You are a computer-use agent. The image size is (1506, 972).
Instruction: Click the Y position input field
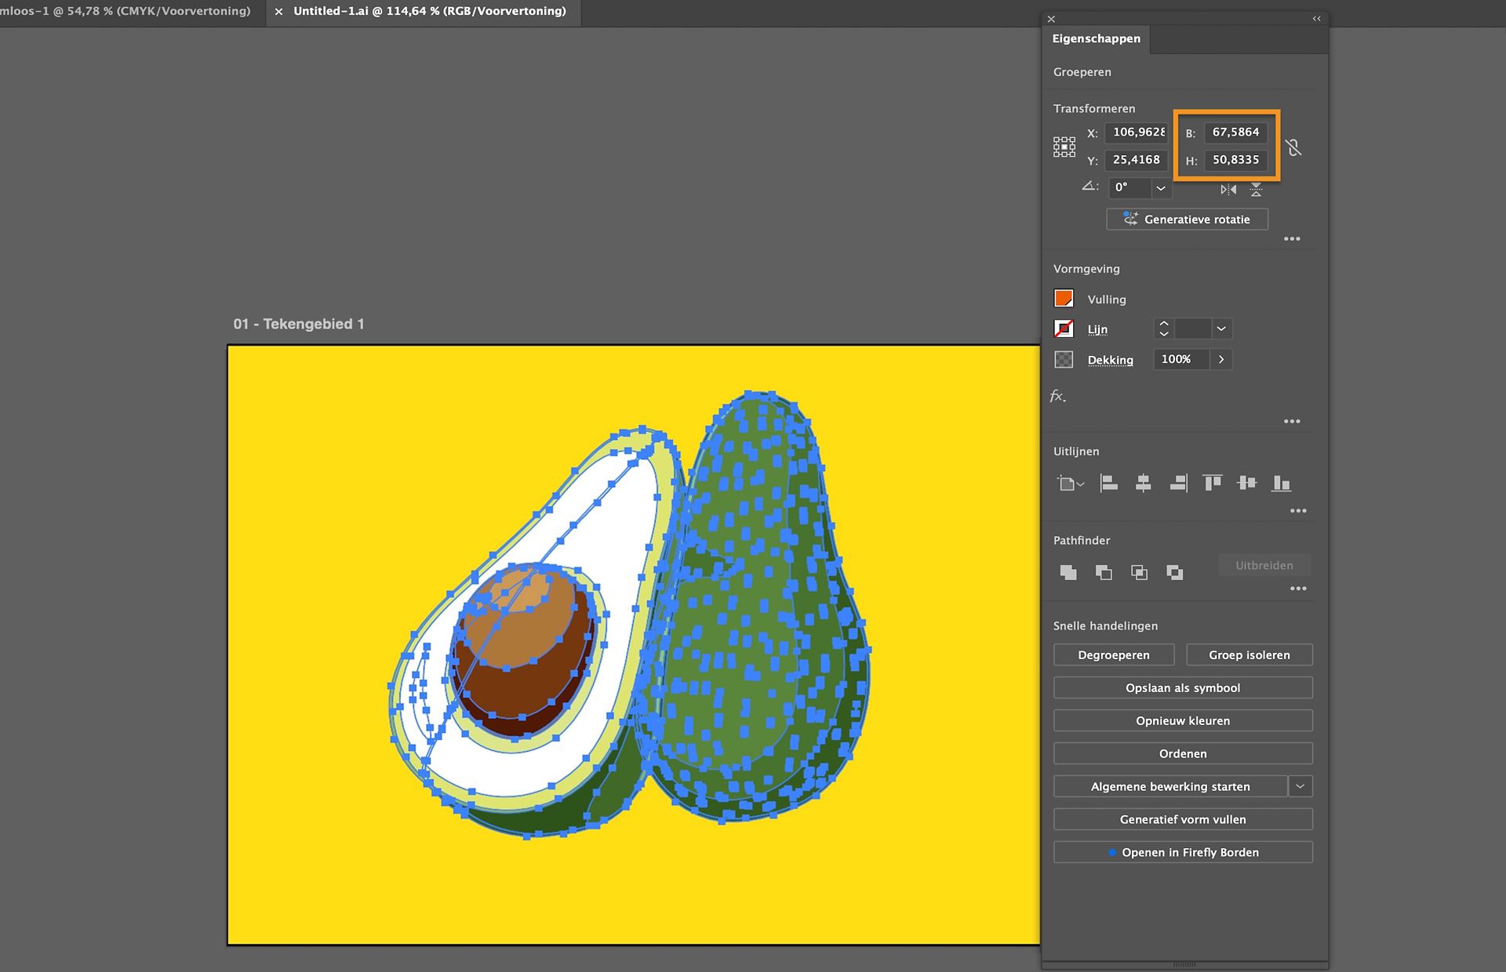1137,160
